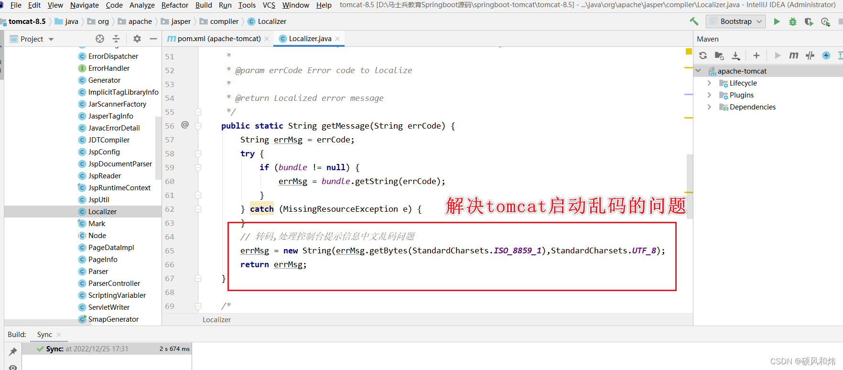Reload all Maven projects
This screenshot has width=843, height=370.
pyautogui.click(x=703, y=55)
